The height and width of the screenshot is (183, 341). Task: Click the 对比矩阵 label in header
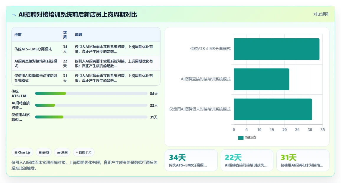[x=321, y=14]
